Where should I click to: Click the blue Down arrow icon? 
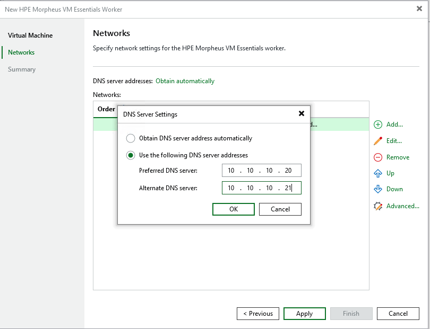pyautogui.click(x=378, y=189)
